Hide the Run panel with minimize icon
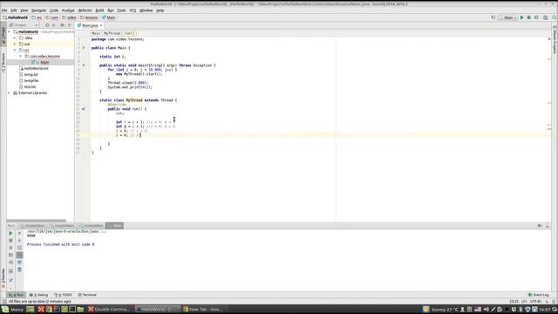The image size is (558, 314). (x=548, y=226)
